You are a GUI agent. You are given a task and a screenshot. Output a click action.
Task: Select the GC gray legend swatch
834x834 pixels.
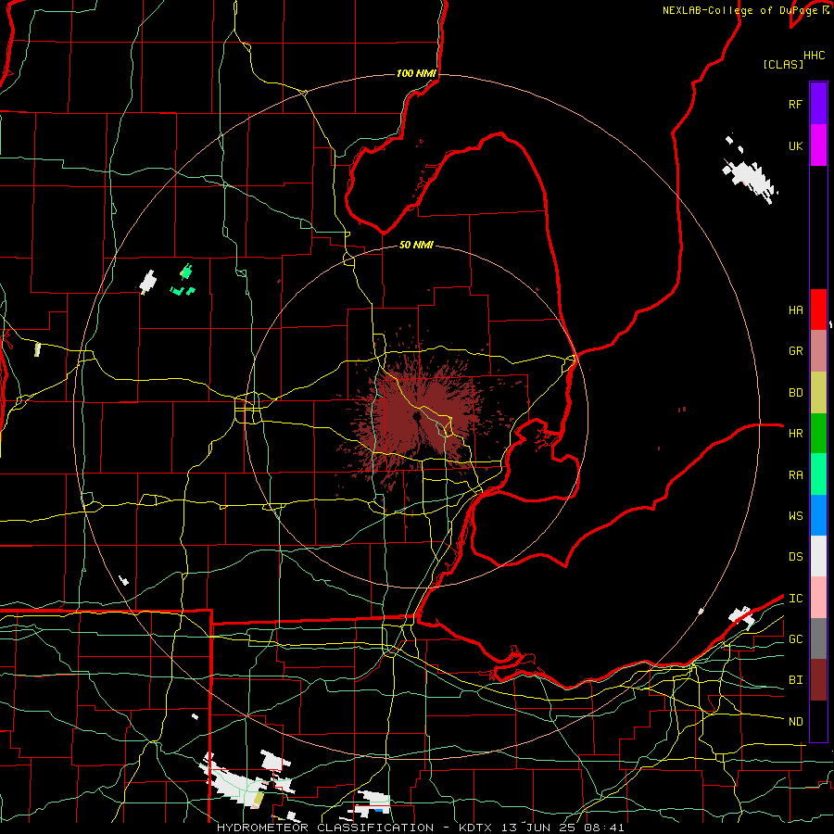coord(818,638)
